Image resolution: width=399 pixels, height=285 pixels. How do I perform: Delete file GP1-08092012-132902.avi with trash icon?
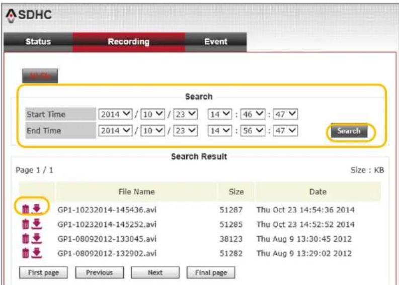pyautogui.click(x=26, y=253)
